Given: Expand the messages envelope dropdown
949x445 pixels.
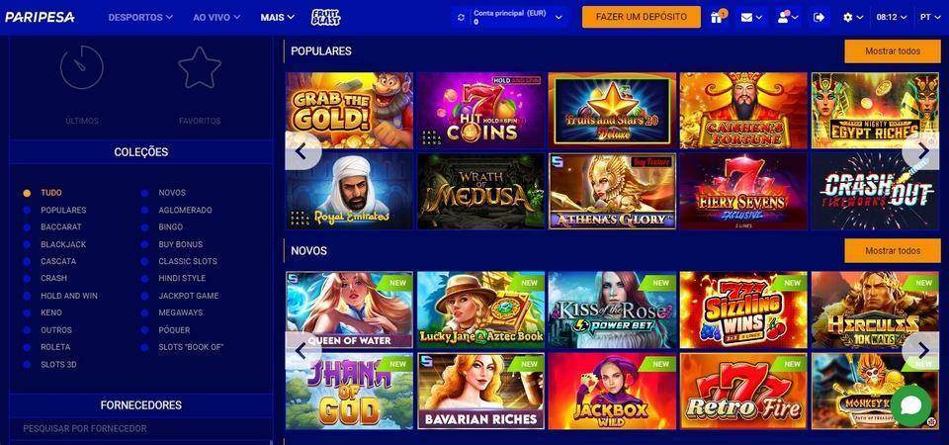Looking at the screenshot, I should tap(751, 18).
